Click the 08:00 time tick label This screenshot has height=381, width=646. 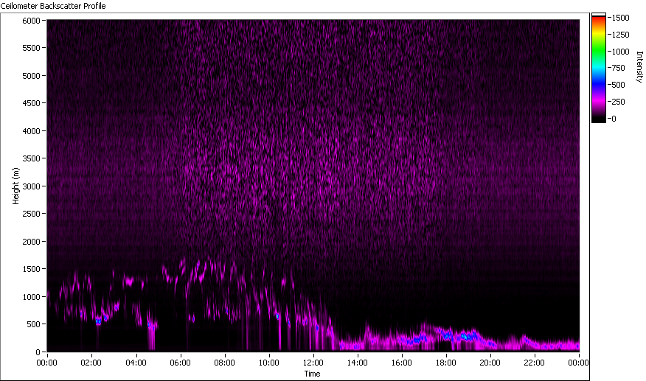[x=224, y=363]
